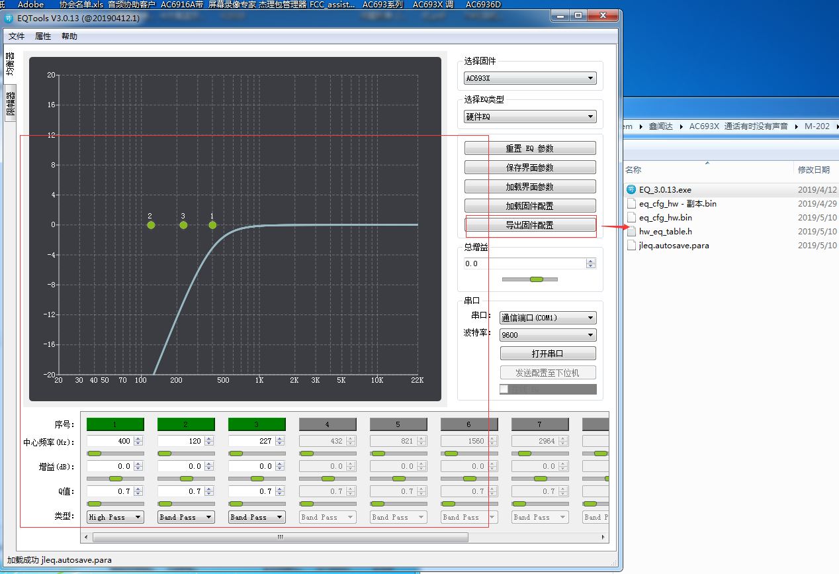Click the EQTools app icon in title bar
The height and width of the screenshot is (574, 839).
9,18
